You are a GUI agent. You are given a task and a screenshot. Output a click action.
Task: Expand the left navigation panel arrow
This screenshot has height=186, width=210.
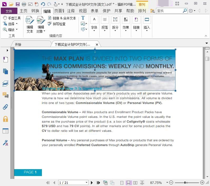pos(7,50)
